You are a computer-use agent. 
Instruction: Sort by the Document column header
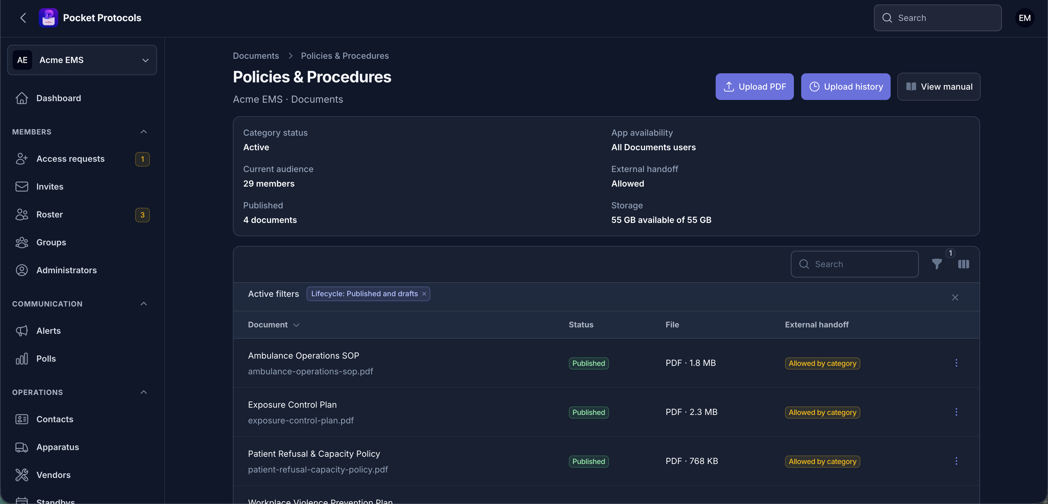click(274, 325)
